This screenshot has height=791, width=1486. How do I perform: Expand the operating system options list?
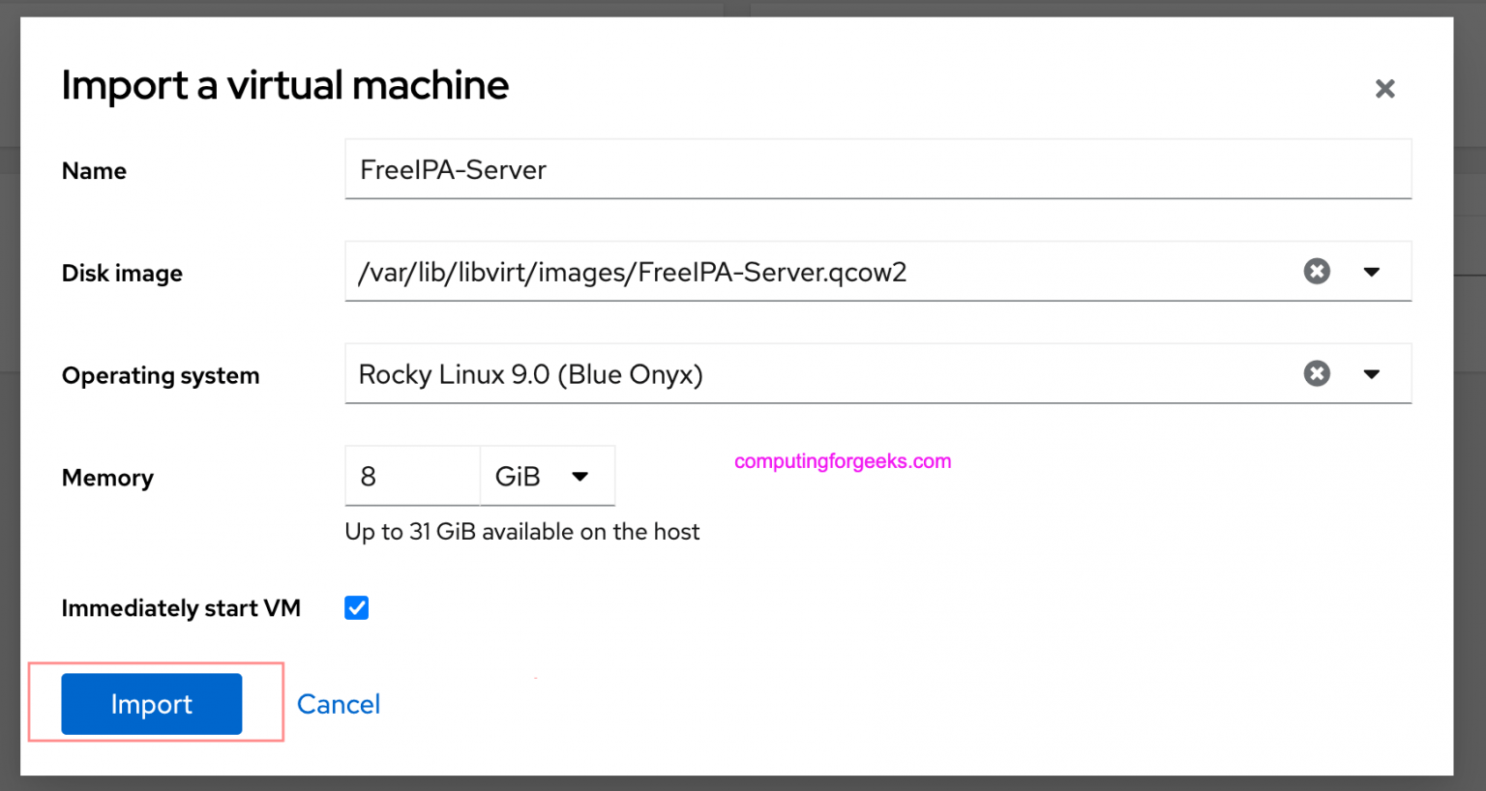tap(1373, 373)
